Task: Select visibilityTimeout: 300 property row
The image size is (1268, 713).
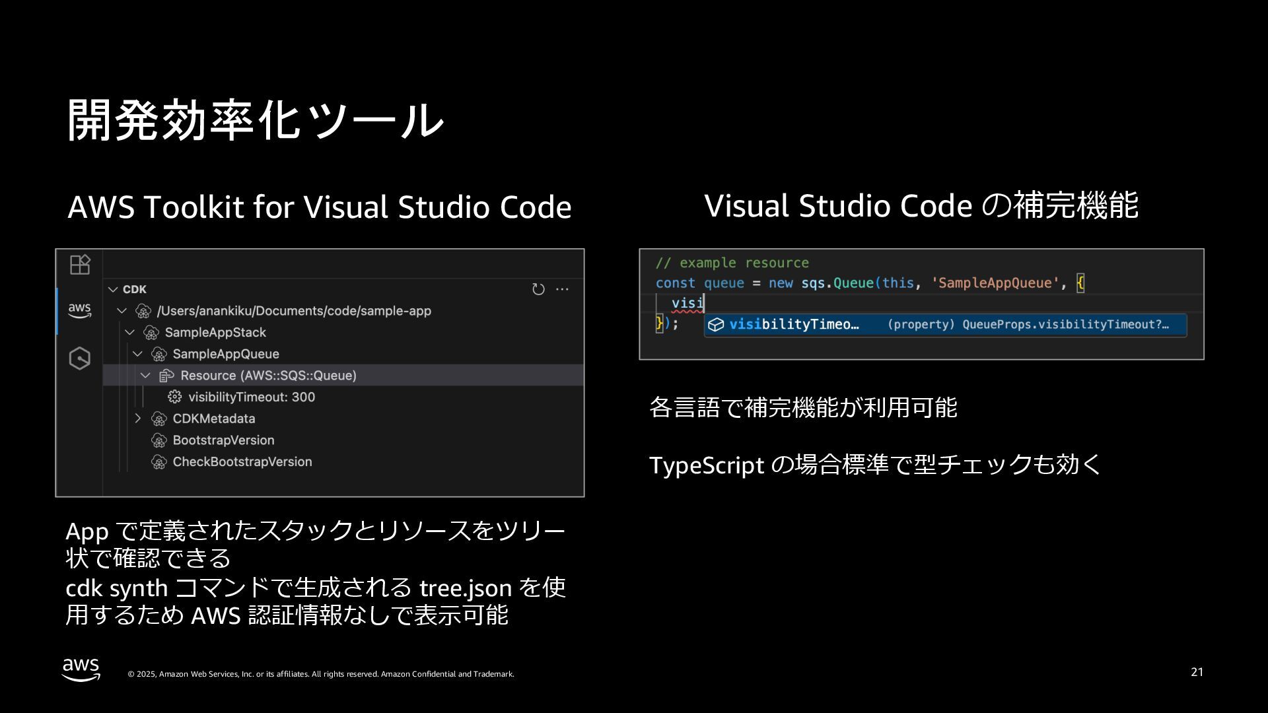Action: click(343, 397)
